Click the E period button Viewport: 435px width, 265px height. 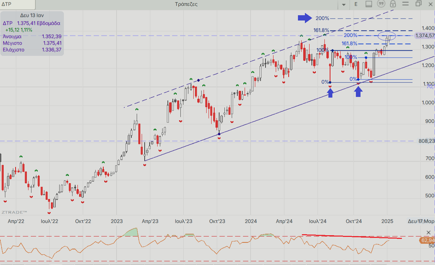[356, 4]
